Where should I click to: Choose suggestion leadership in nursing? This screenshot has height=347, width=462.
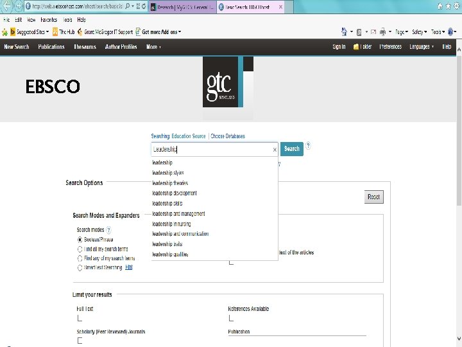(x=171, y=224)
